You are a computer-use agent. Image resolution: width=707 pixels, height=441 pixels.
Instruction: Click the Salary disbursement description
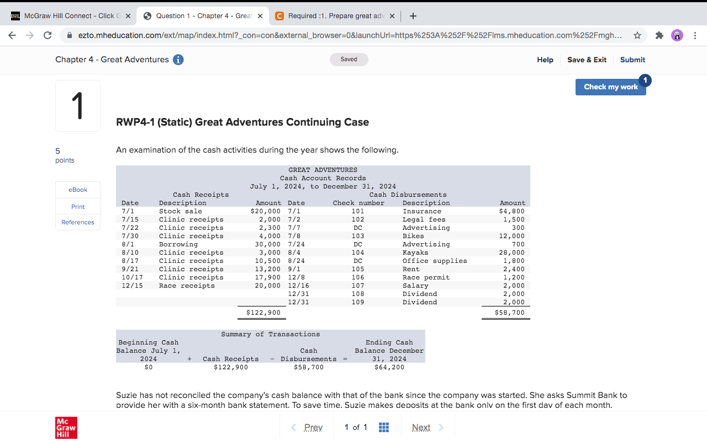coord(415,286)
